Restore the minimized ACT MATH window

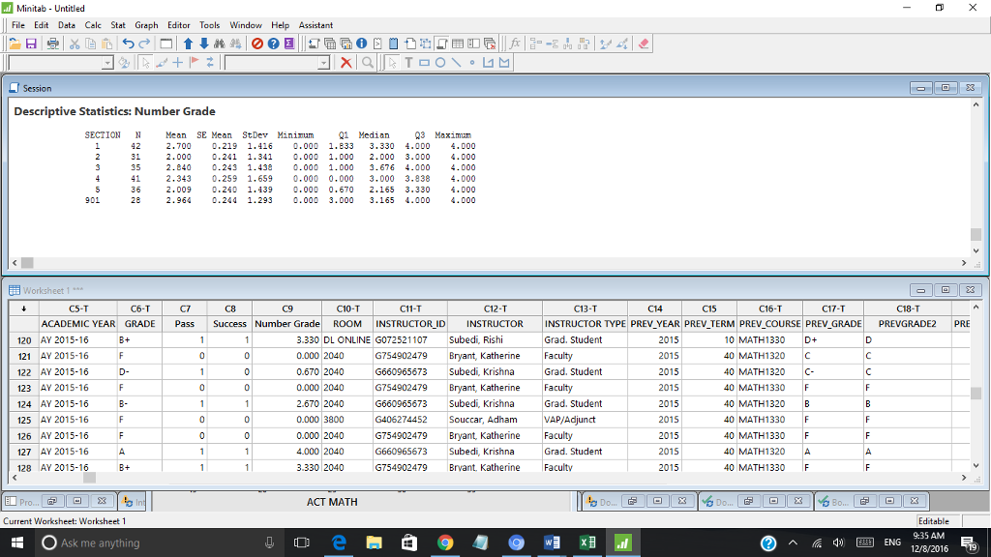coord(332,502)
